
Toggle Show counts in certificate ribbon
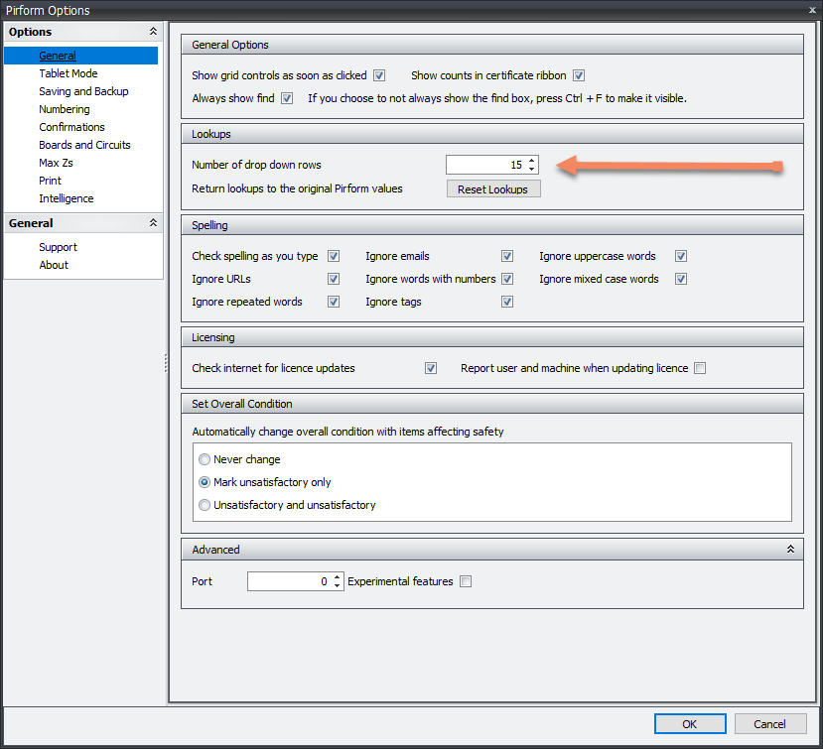[579, 75]
